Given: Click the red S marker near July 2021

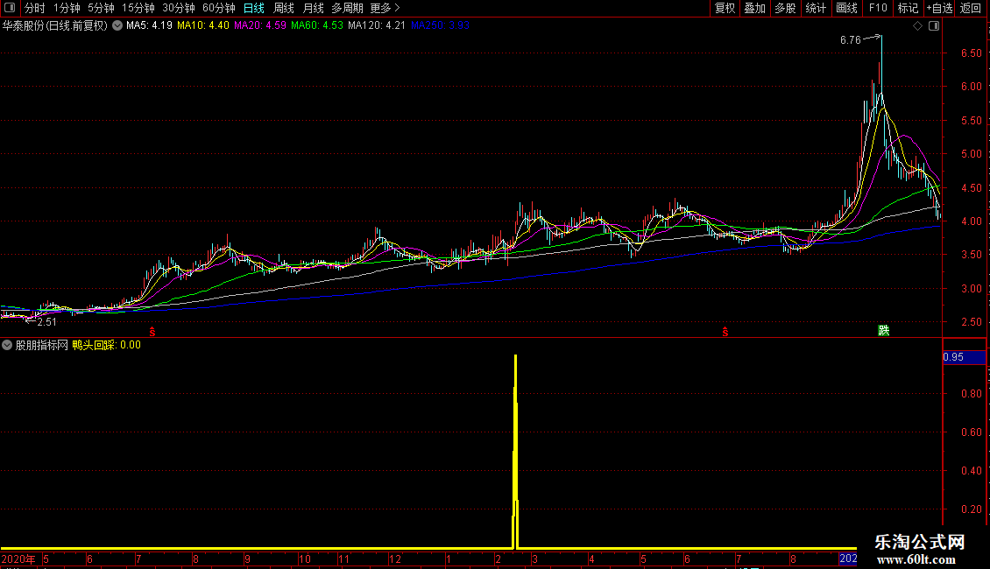Looking at the screenshot, I should [725, 332].
